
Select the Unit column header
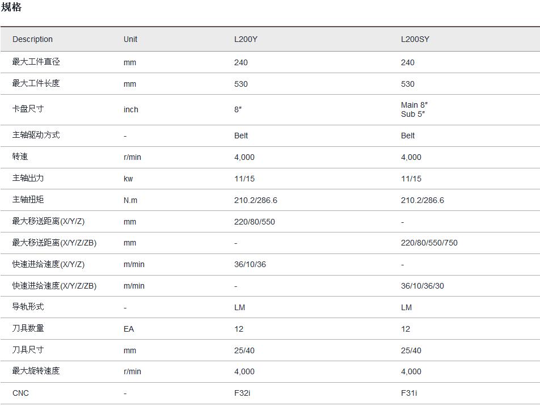click(130, 39)
